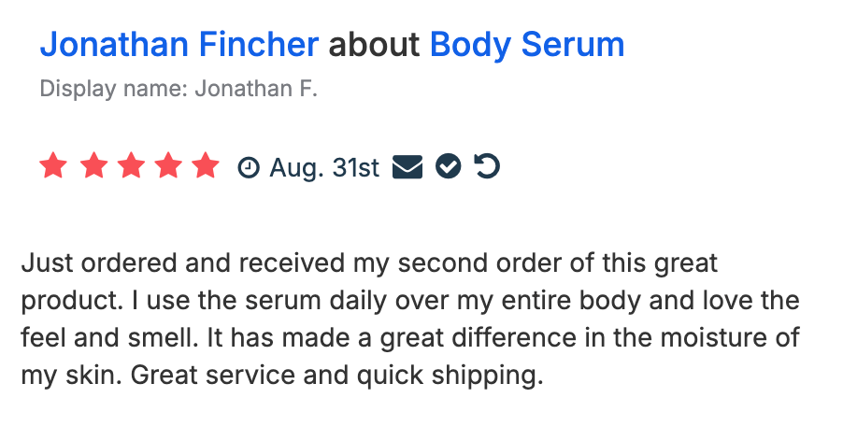Click the circled checkmark verified icon
This screenshot has width=843, height=426.
click(449, 167)
